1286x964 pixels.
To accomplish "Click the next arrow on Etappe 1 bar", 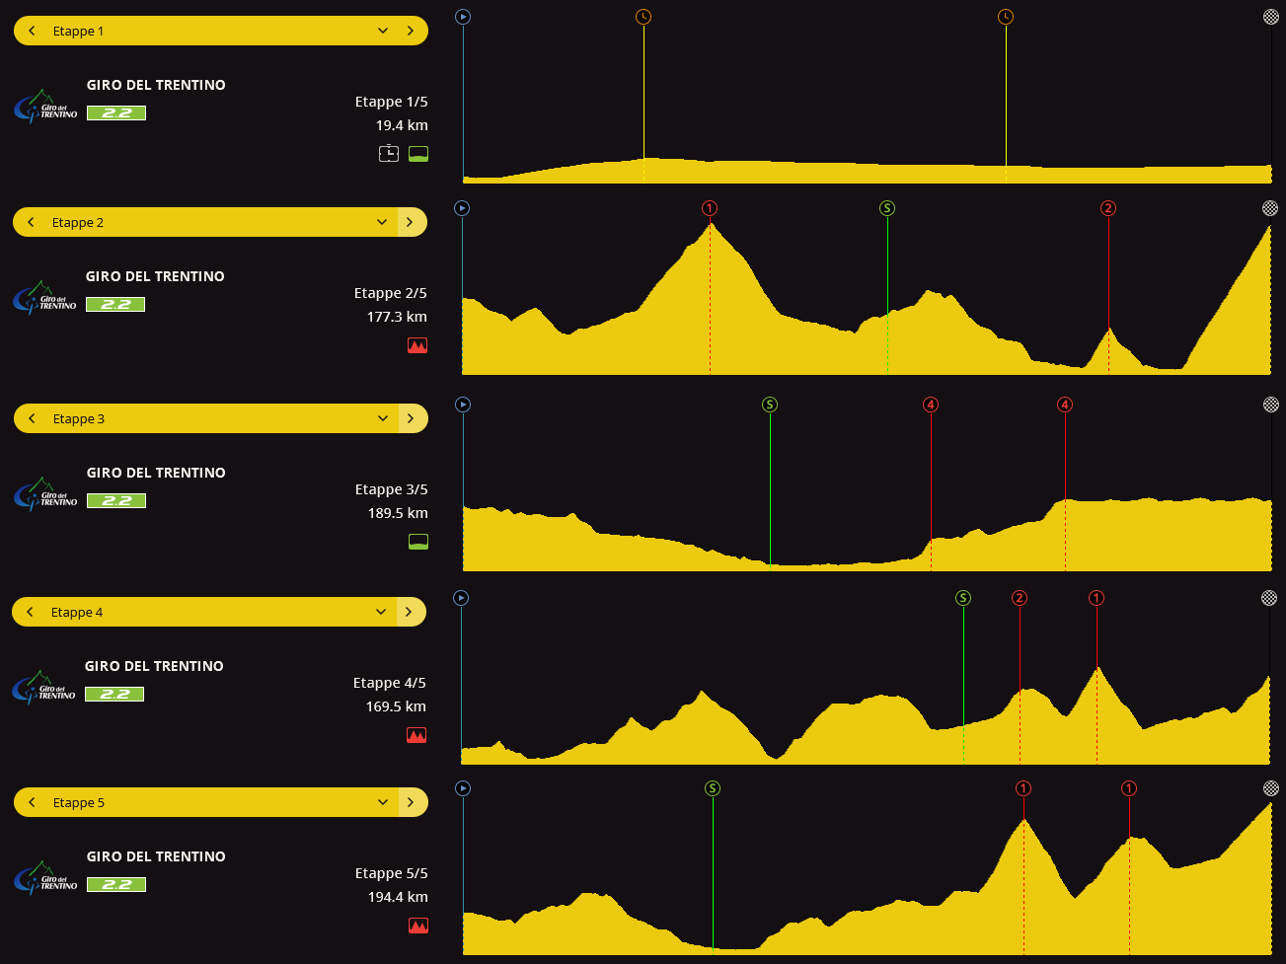I will (x=411, y=31).
